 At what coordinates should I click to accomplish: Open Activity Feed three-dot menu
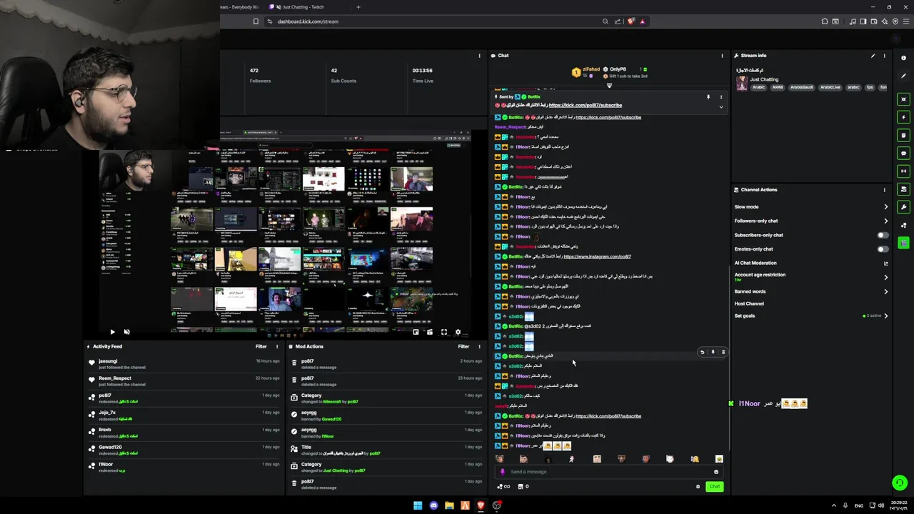coord(277,346)
